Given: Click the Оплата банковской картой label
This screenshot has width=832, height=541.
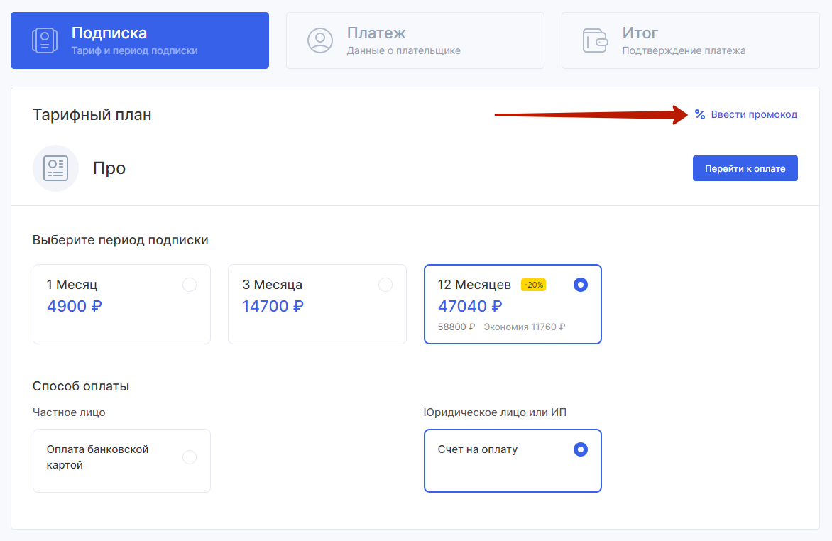Looking at the screenshot, I should click(x=98, y=457).
